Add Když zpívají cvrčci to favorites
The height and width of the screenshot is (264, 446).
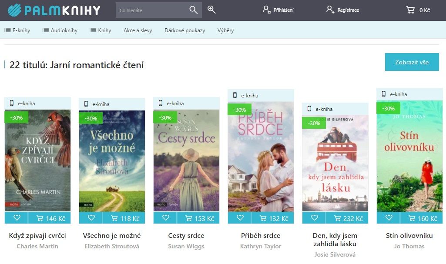(17, 218)
